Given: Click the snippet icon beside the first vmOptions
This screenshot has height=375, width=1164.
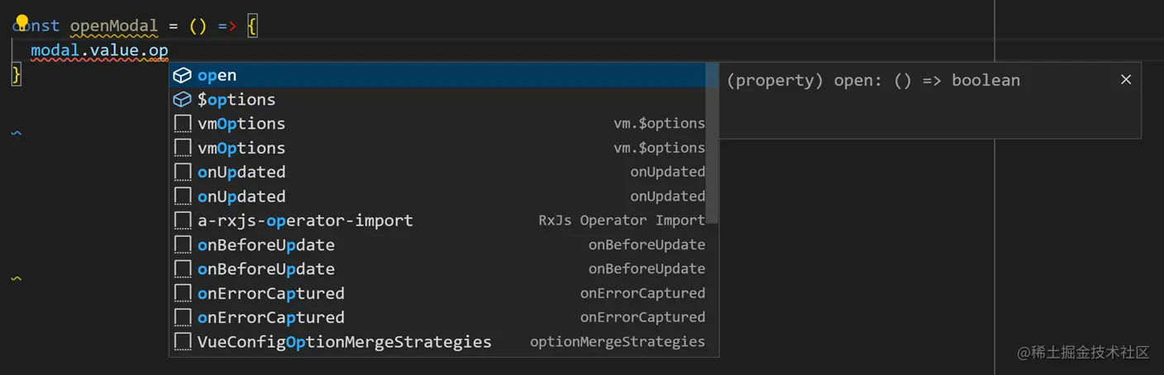Looking at the screenshot, I should [x=183, y=124].
